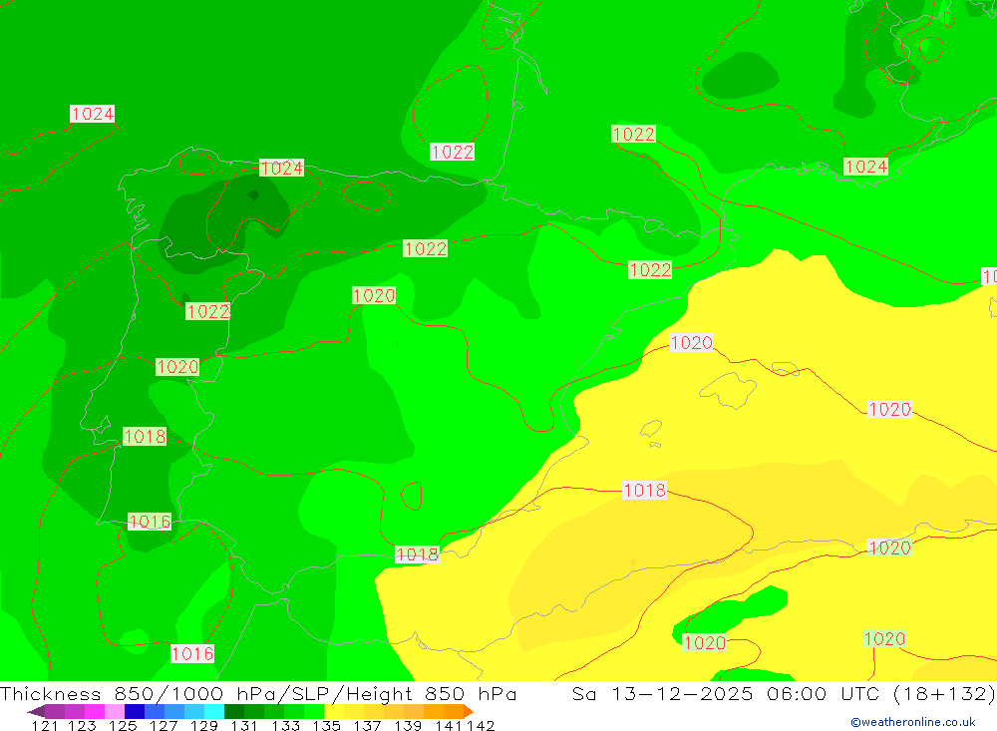
Task: Click the legend value 127
Action: [x=164, y=725]
